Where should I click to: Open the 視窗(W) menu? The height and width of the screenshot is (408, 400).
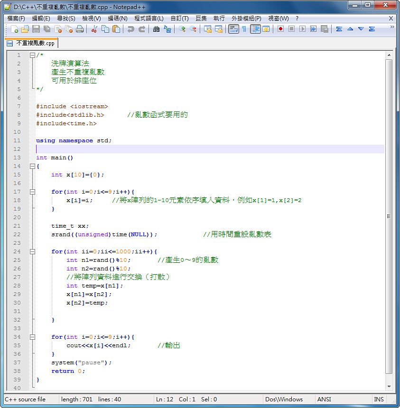278,19
